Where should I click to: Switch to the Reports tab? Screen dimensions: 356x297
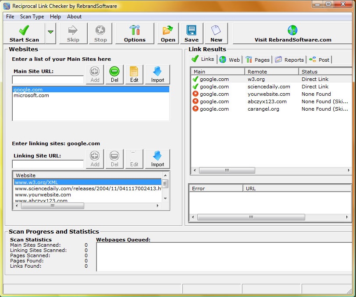(x=289, y=59)
